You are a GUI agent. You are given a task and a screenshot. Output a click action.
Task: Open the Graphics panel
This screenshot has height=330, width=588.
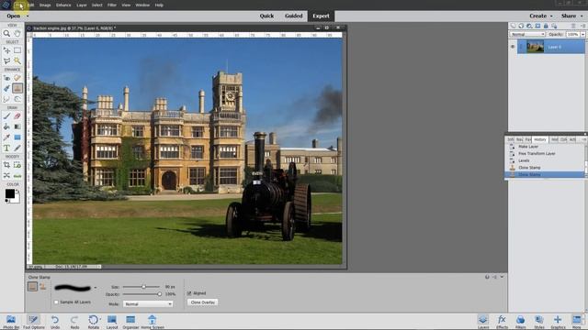click(558, 322)
